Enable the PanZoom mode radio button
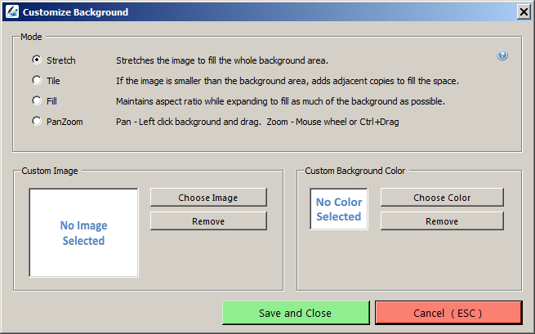 36,121
